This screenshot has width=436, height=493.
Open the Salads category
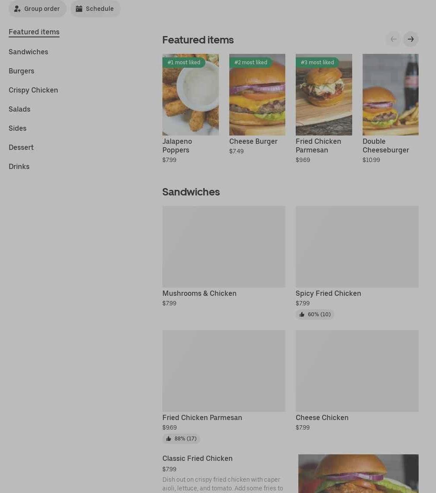click(x=20, y=109)
